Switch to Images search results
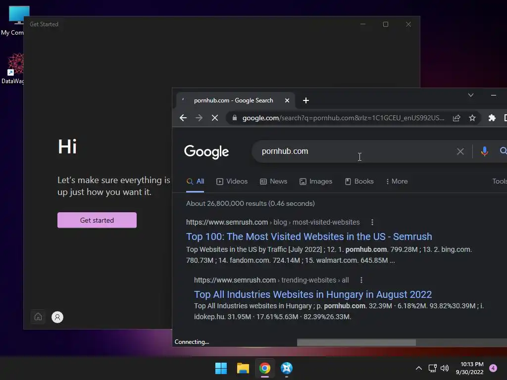 [316, 182]
